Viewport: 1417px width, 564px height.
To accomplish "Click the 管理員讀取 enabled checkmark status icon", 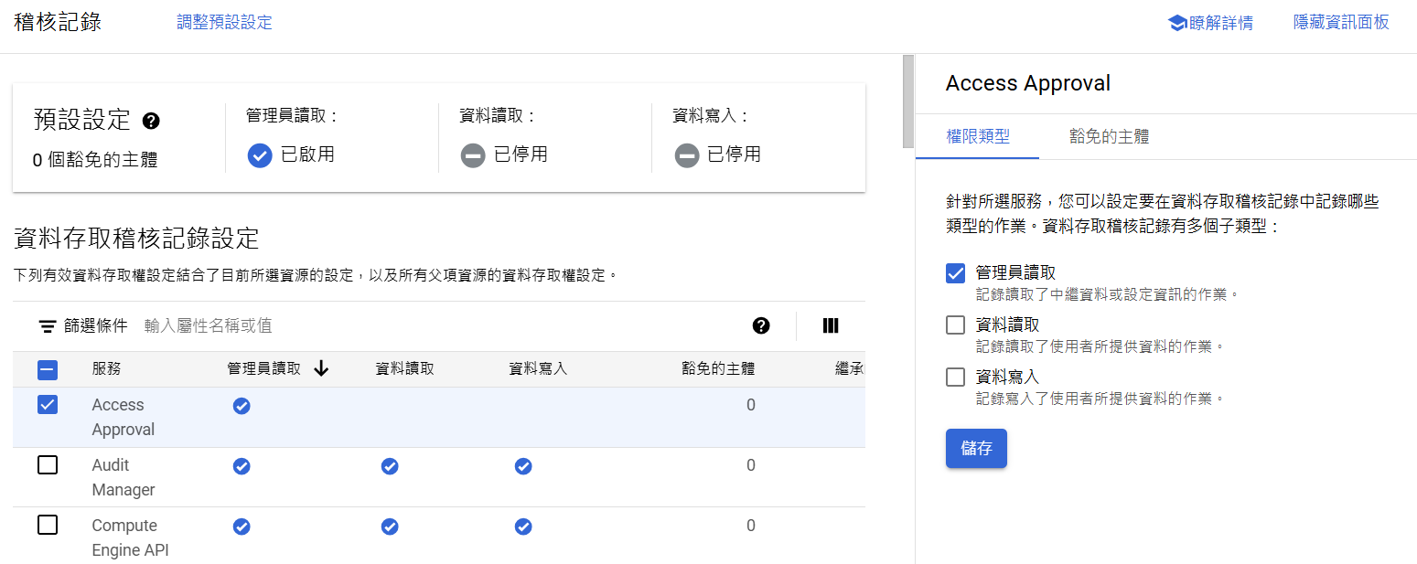I will pos(260,155).
